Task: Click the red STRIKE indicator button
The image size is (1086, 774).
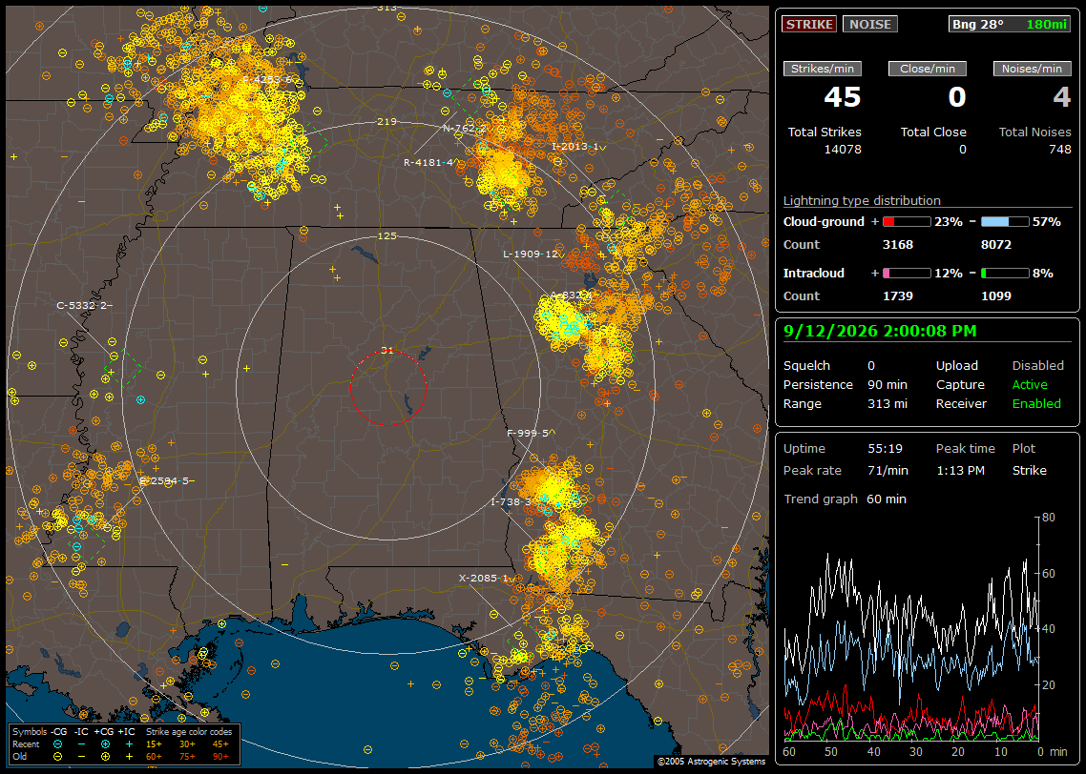Action: (x=809, y=24)
